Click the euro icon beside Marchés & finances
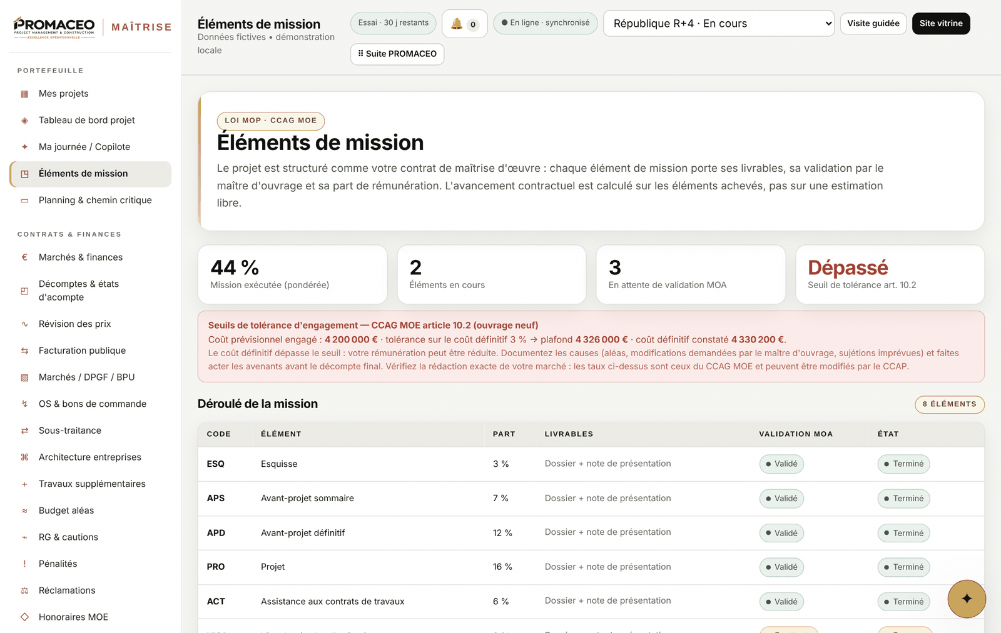Screen dimensions: 1001x633 25,257
